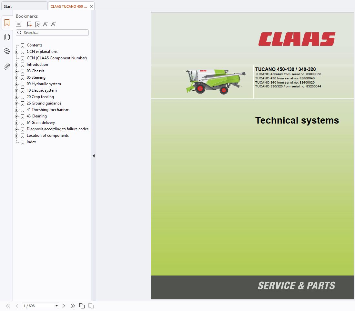Open the Pages thumbnails panel icon
The width and height of the screenshot is (355, 311).
[x=7, y=37]
